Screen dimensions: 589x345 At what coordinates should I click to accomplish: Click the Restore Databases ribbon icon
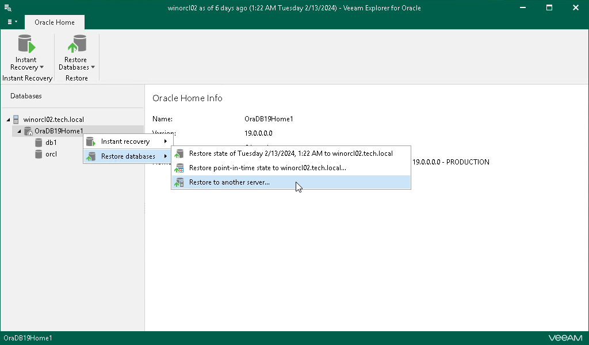tap(75, 45)
